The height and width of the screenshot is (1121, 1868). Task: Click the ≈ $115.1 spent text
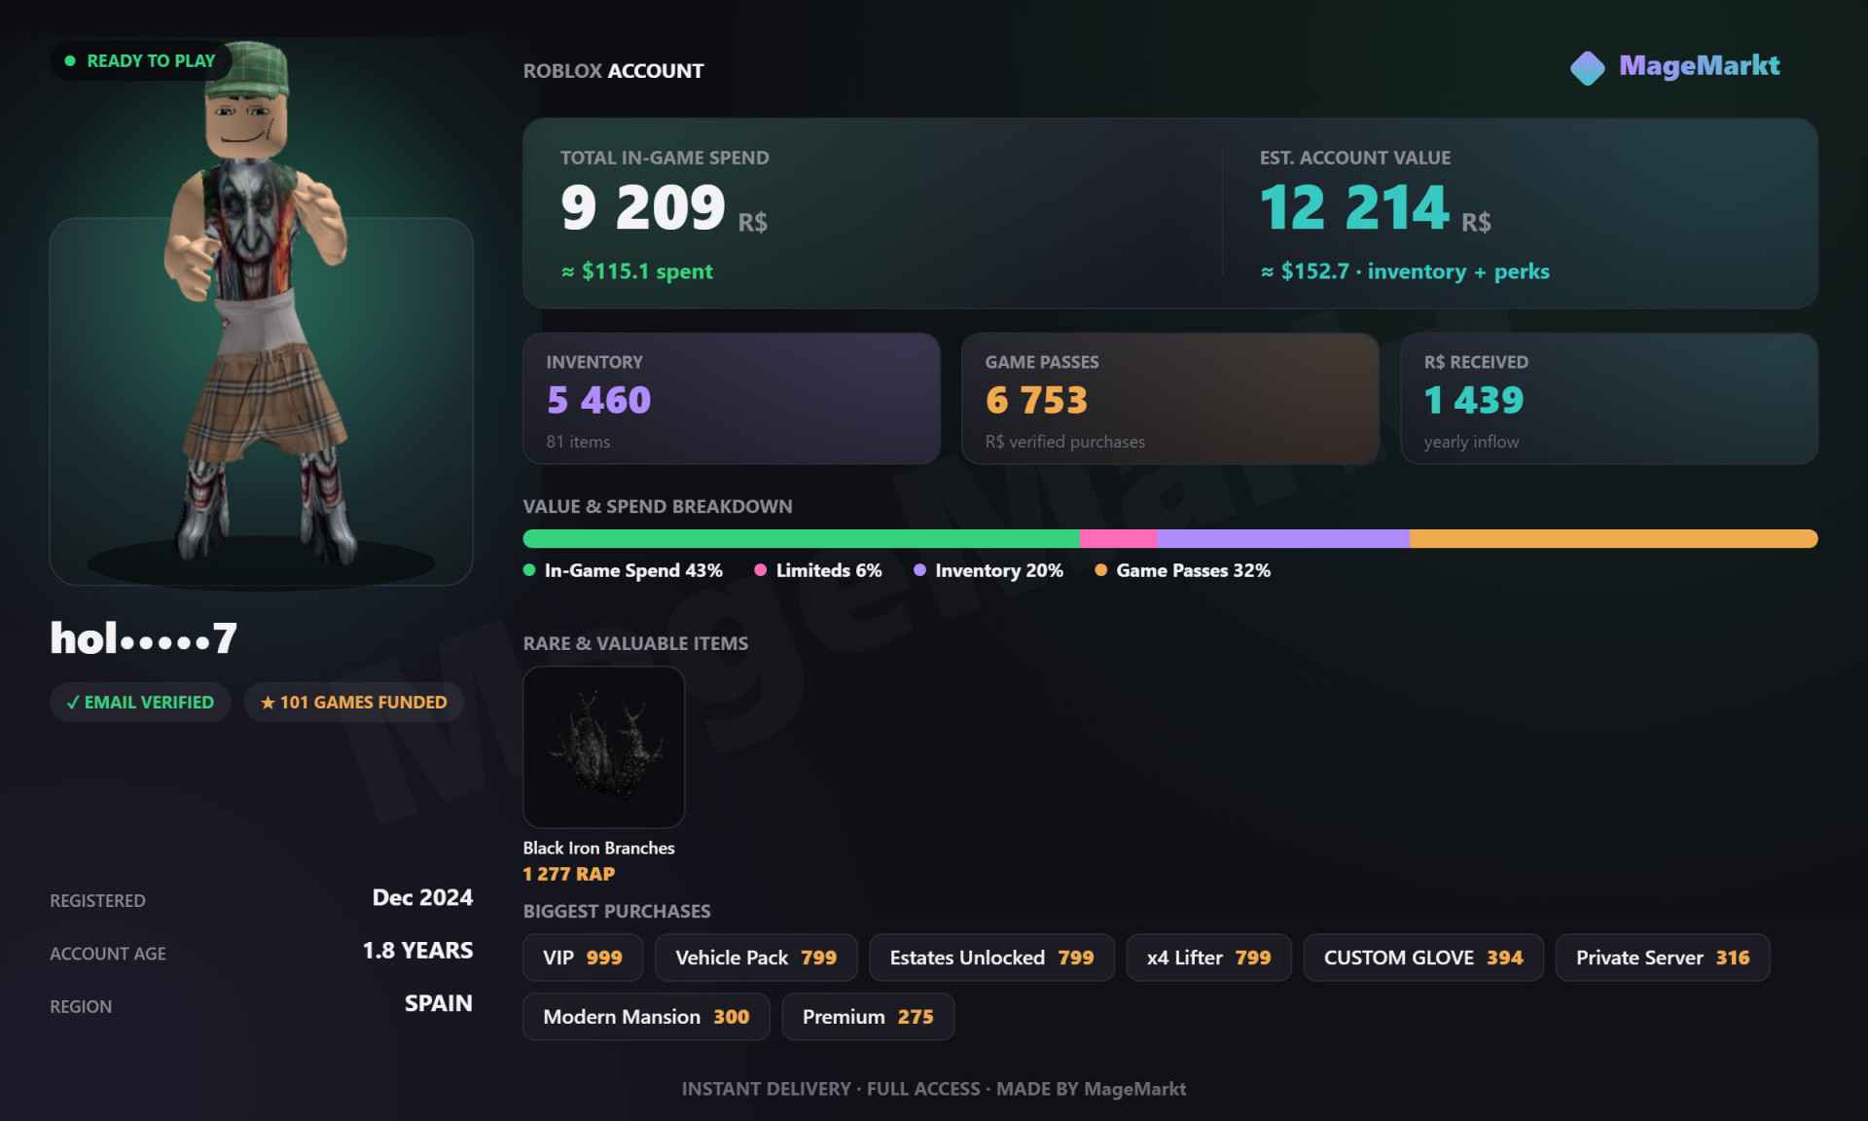(x=637, y=271)
